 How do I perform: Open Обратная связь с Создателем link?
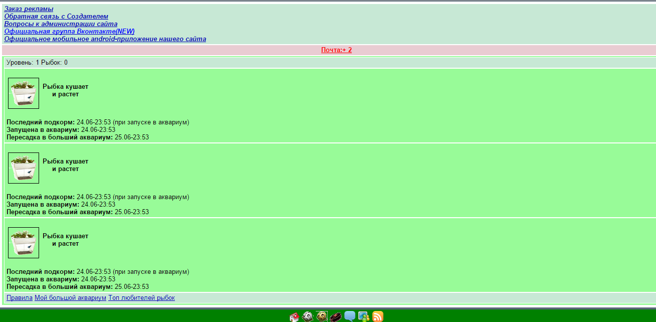(x=56, y=17)
